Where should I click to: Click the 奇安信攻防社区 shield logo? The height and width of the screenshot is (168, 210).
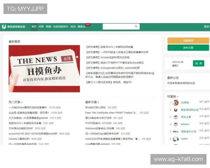tap(4, 27)
